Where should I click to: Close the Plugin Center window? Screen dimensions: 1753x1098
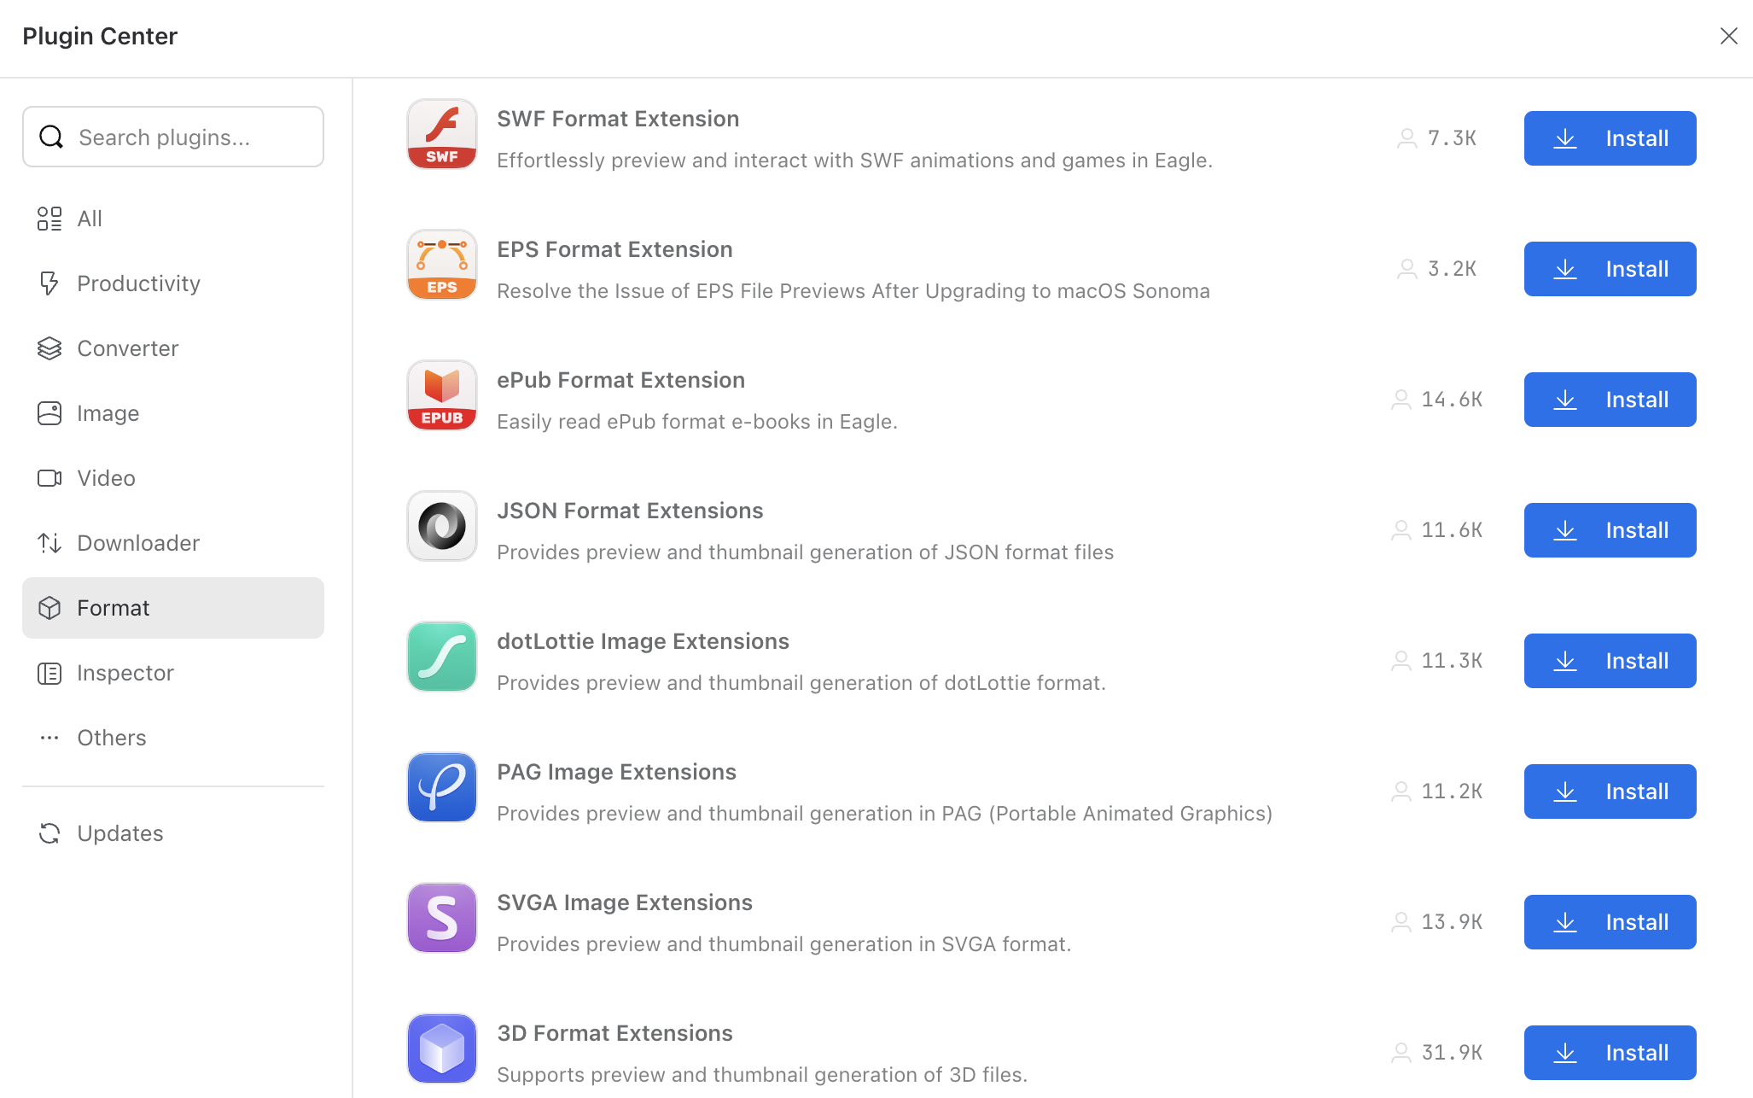tap(1728, 36)
